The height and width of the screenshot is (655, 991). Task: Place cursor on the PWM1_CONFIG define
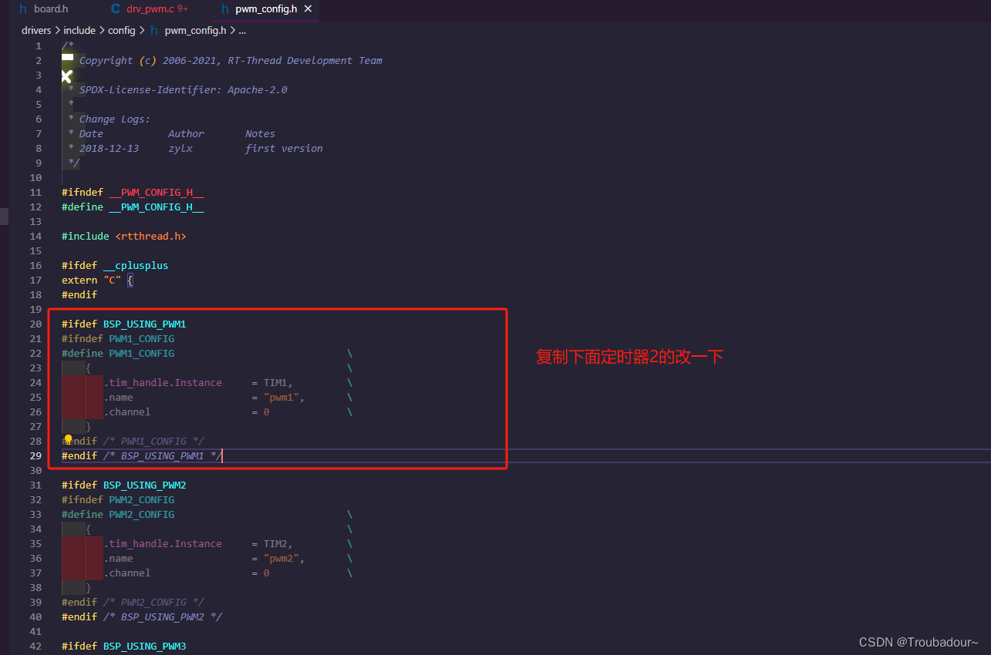pos(141,353)
